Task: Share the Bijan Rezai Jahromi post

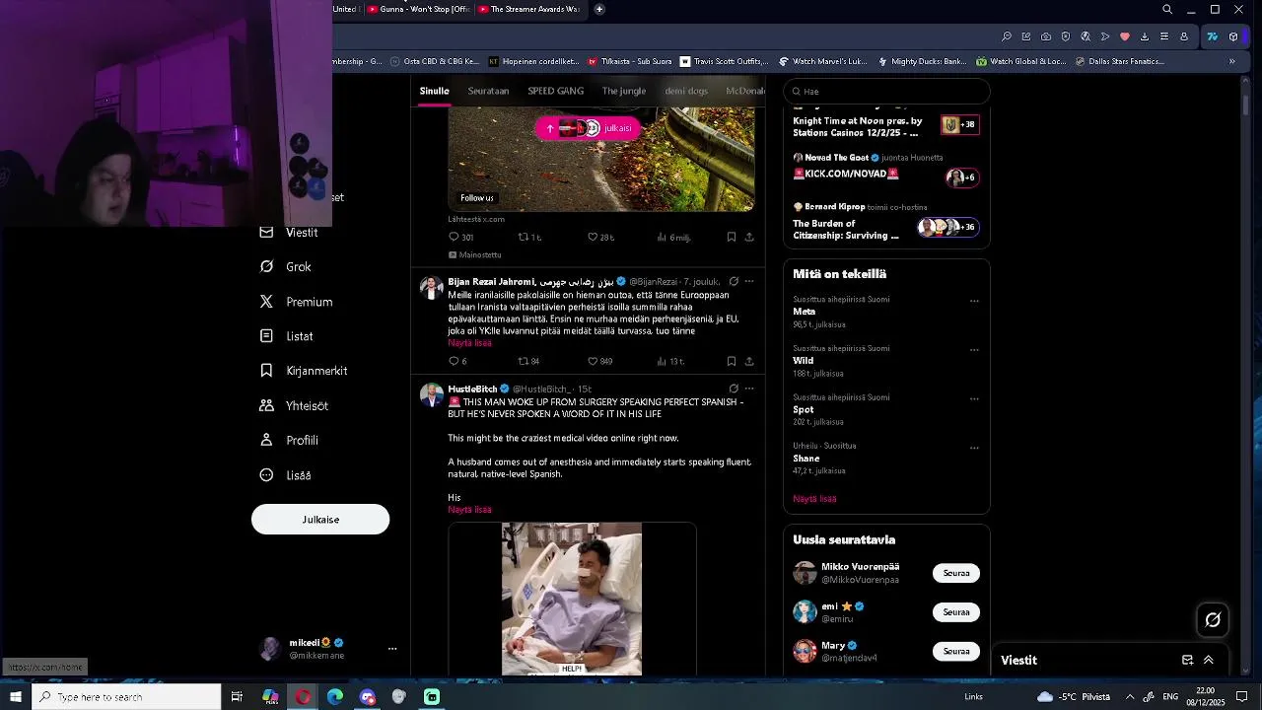Action: tap(749, 361)
